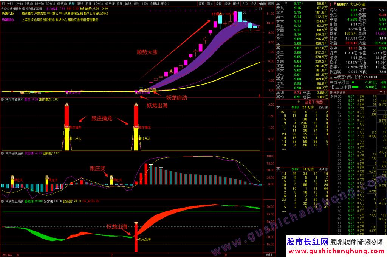387x257 pixels.
Task: Click the 数据中心 concept tag
Action: point(61,20)
